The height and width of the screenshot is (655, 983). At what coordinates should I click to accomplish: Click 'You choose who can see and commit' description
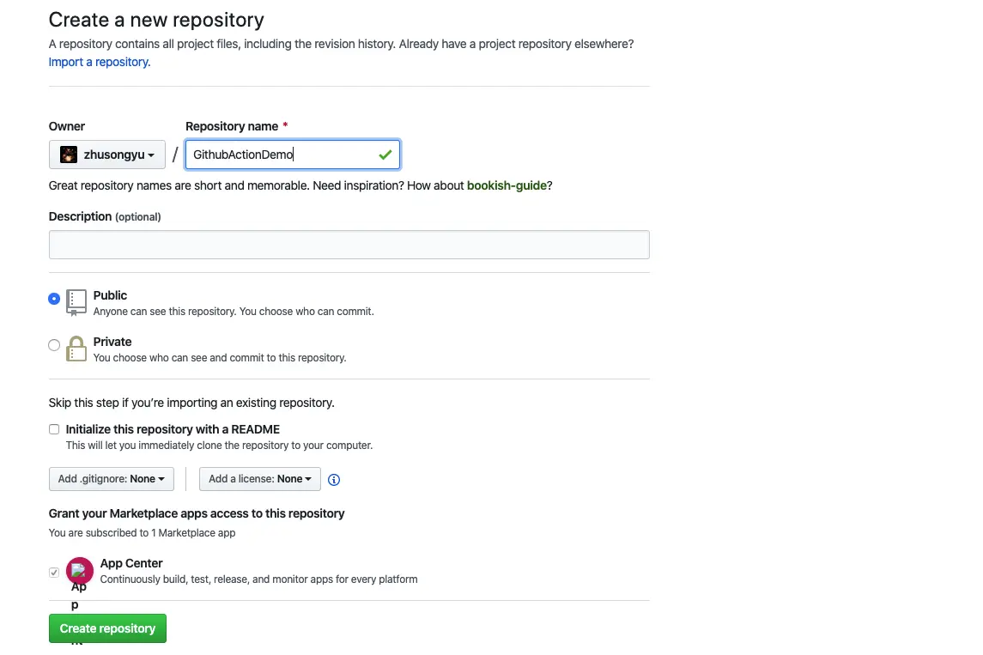[x=220, y=358]
